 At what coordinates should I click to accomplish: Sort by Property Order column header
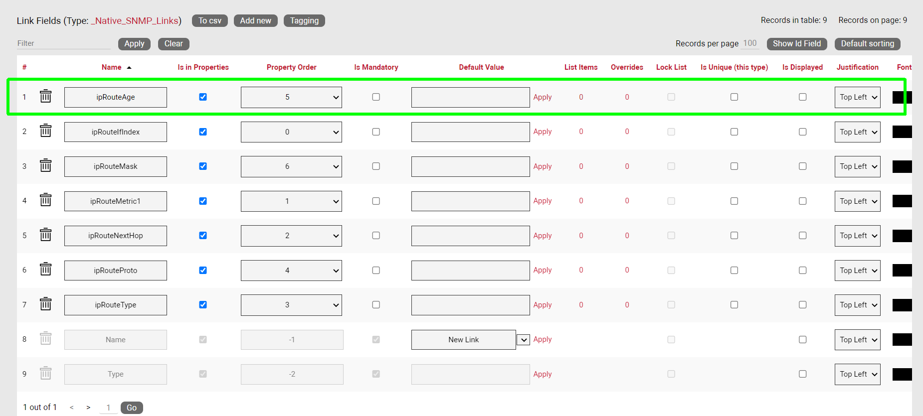pos(291,67)
